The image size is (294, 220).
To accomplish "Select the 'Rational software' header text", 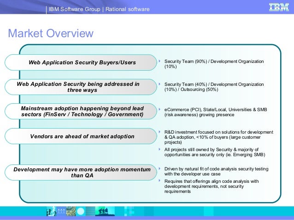I will click(128, 9).
